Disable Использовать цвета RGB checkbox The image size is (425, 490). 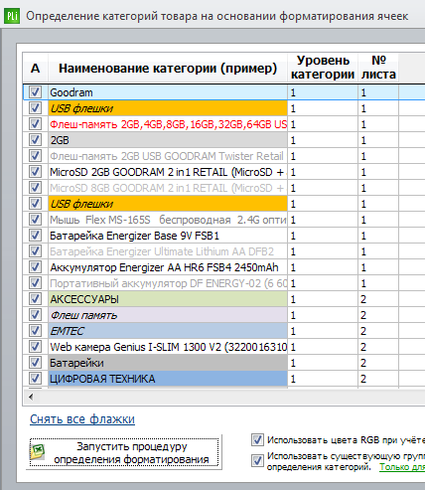(257, 440)
